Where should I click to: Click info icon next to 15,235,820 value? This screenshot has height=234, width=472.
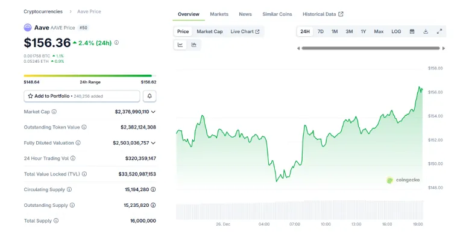tap(153, 206)
